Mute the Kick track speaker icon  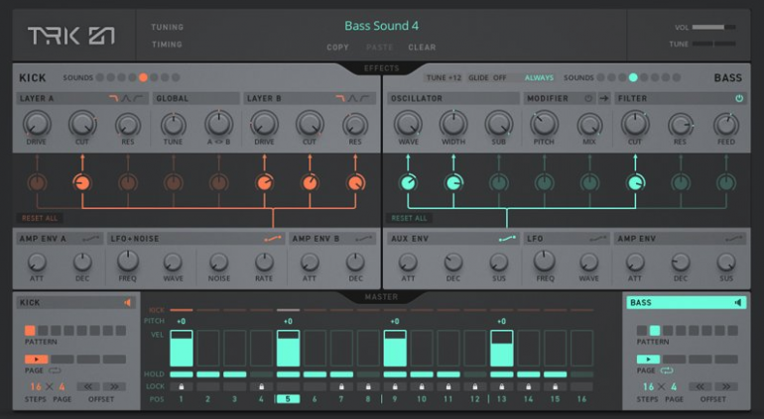tap(128, 302)
